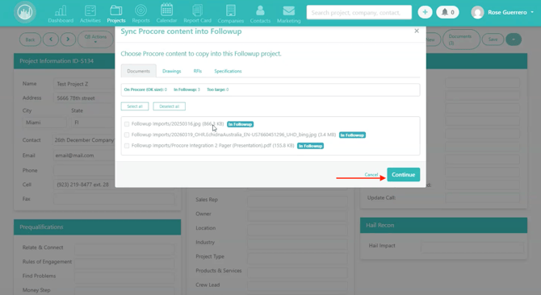Click the Project Type field

297,259
